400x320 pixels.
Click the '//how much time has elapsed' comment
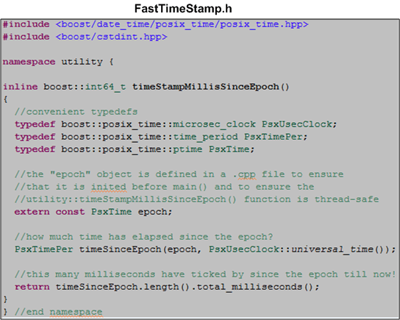click(143, 237)
